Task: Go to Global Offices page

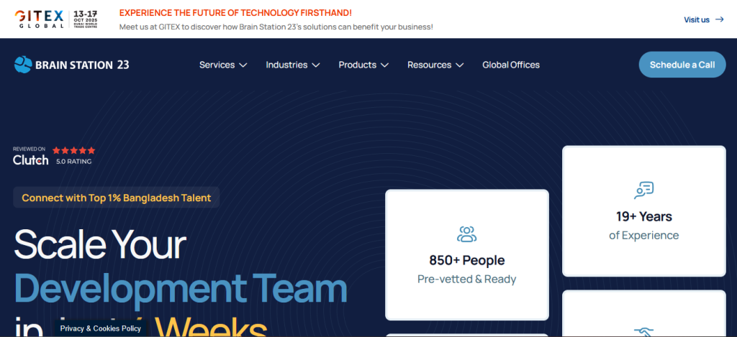Action: [x=511, y=65]
